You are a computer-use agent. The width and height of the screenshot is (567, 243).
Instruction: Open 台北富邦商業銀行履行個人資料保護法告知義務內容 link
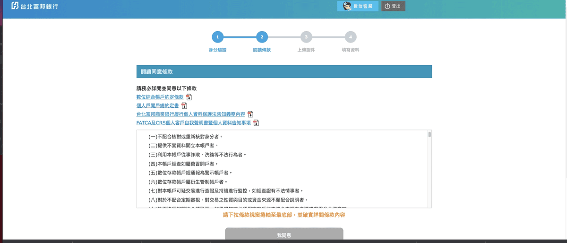coord(190,114)
